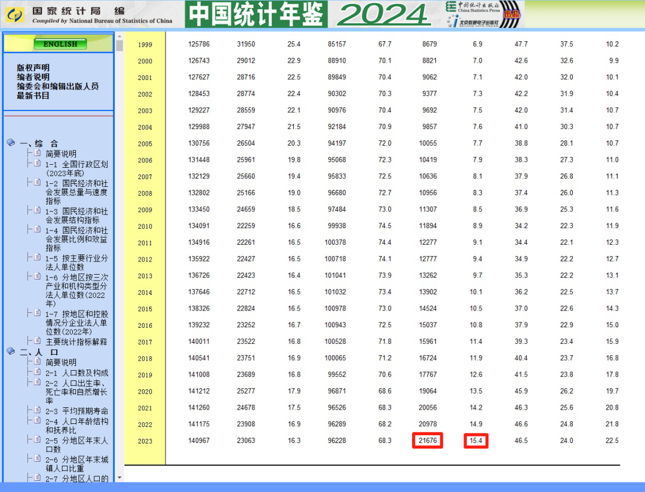Select 2-4 人口年龄结构和抚养比

pos(76,425)
